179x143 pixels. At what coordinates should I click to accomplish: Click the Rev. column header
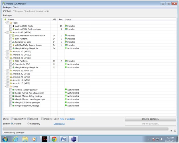tap(61, 20)
